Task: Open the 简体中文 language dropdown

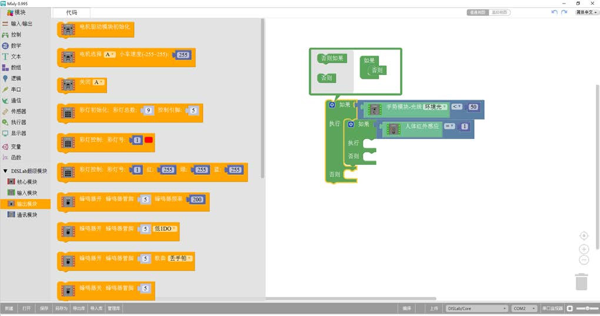Action: (586, 12)
